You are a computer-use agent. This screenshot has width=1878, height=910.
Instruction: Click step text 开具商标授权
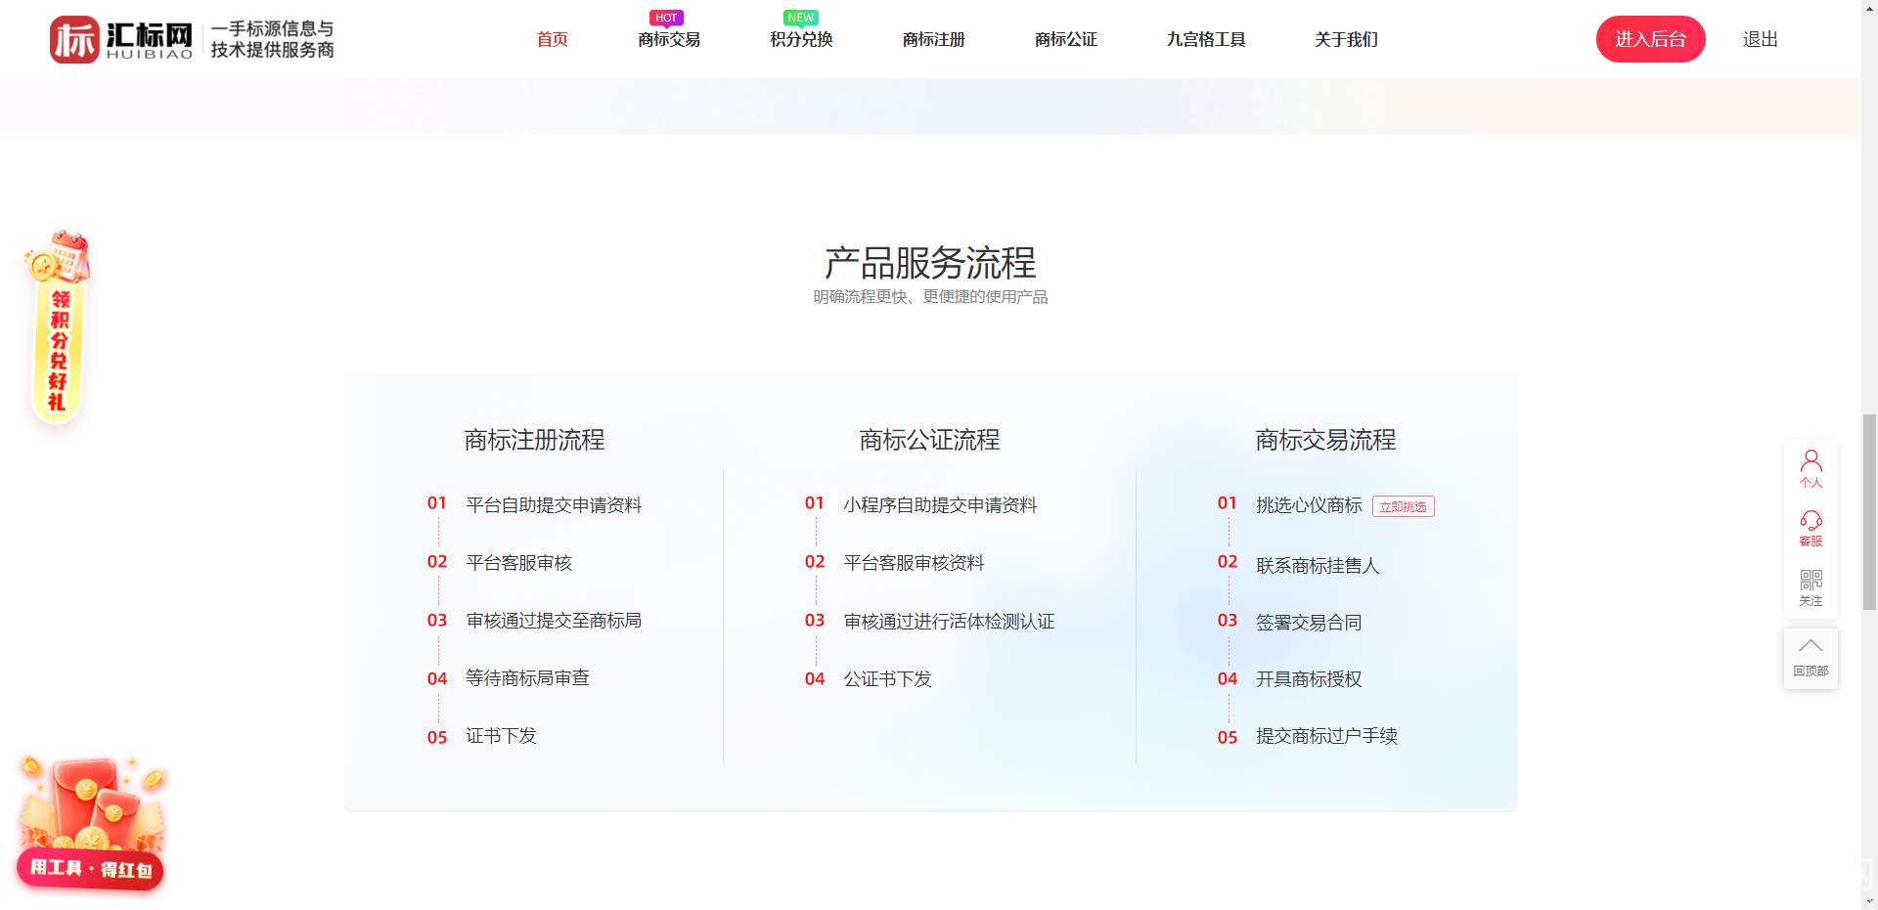point(1309,679)
